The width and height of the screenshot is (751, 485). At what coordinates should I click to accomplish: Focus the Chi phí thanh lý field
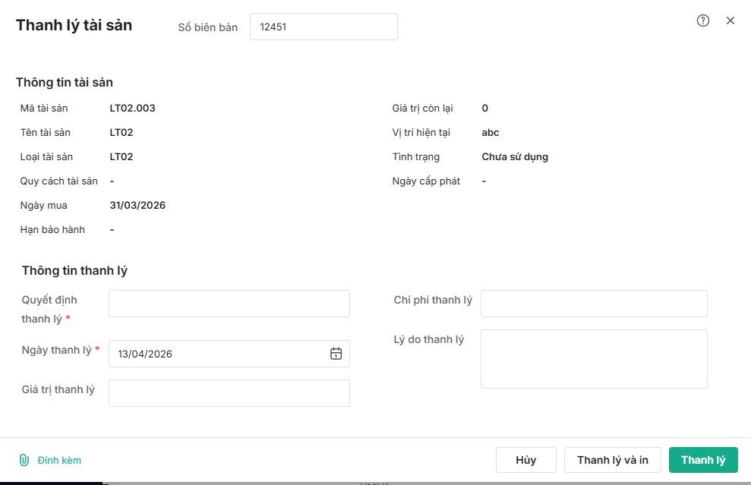click(594, 304)
